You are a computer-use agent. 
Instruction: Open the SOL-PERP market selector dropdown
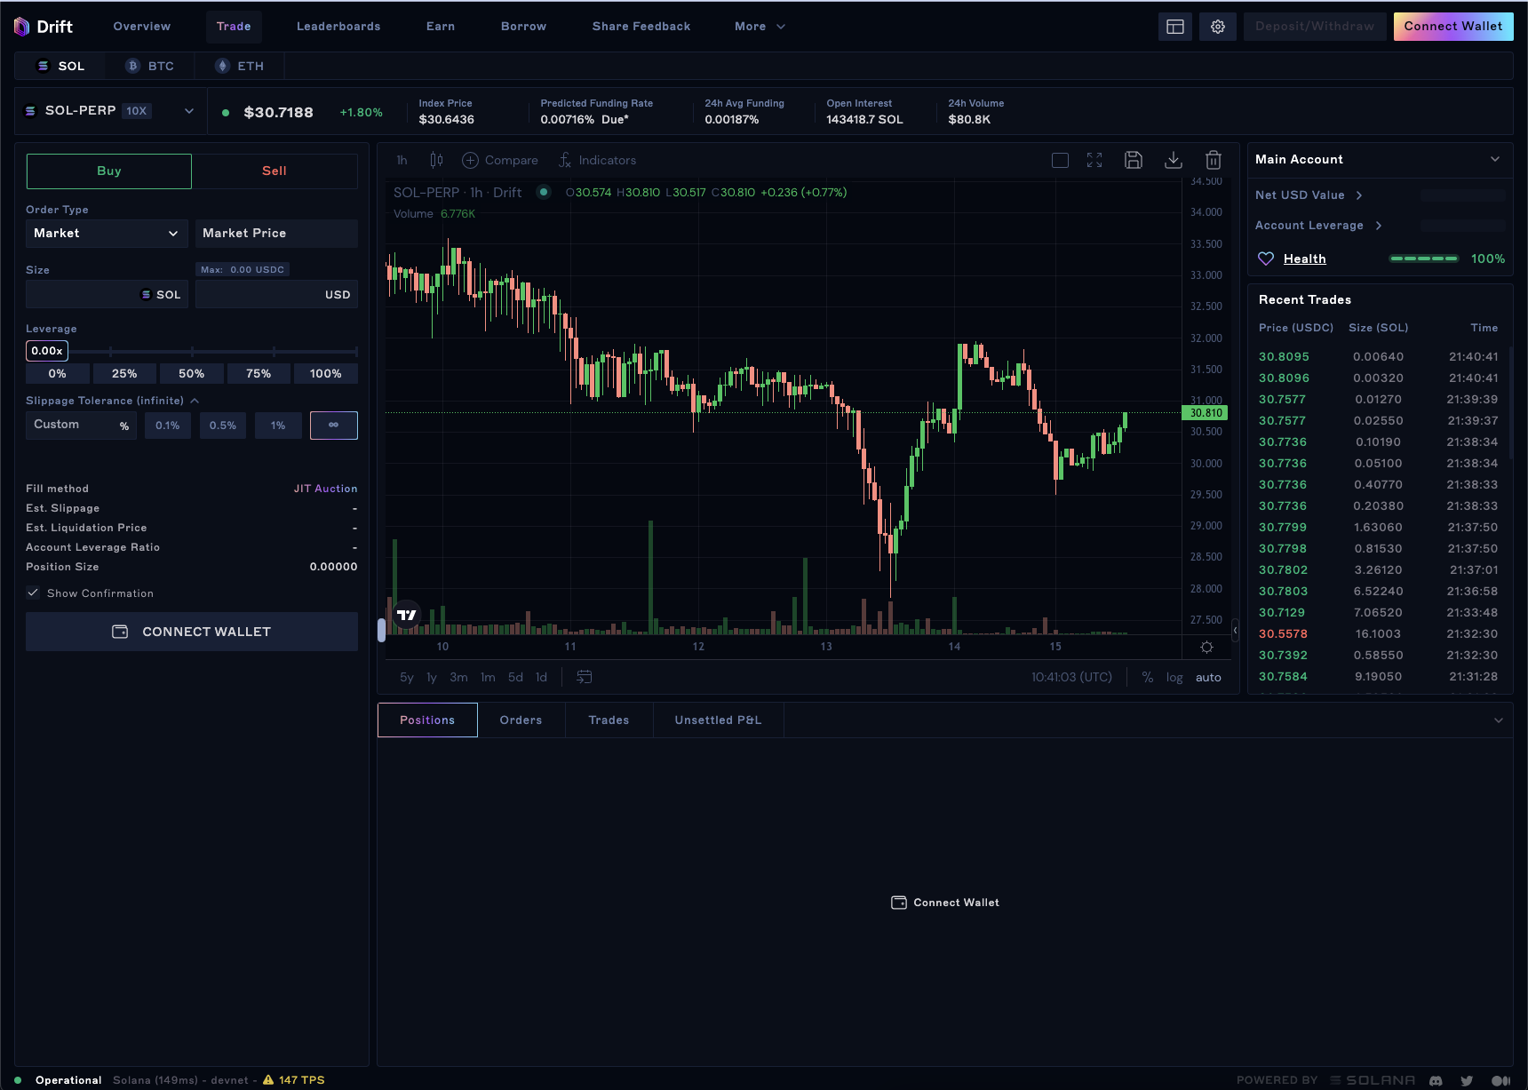pos(110,111)
